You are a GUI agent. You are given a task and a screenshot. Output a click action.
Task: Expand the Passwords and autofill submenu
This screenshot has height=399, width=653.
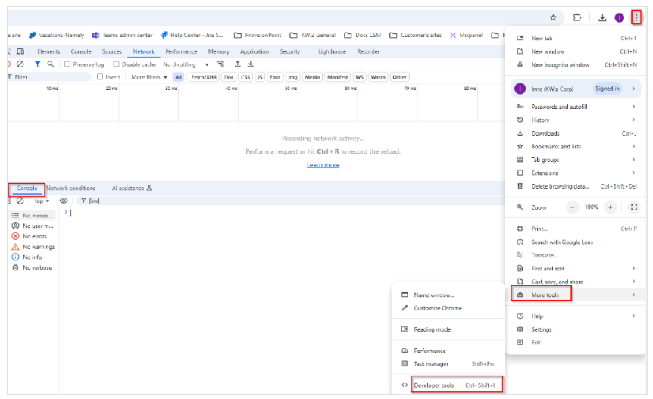click(576, 107)
